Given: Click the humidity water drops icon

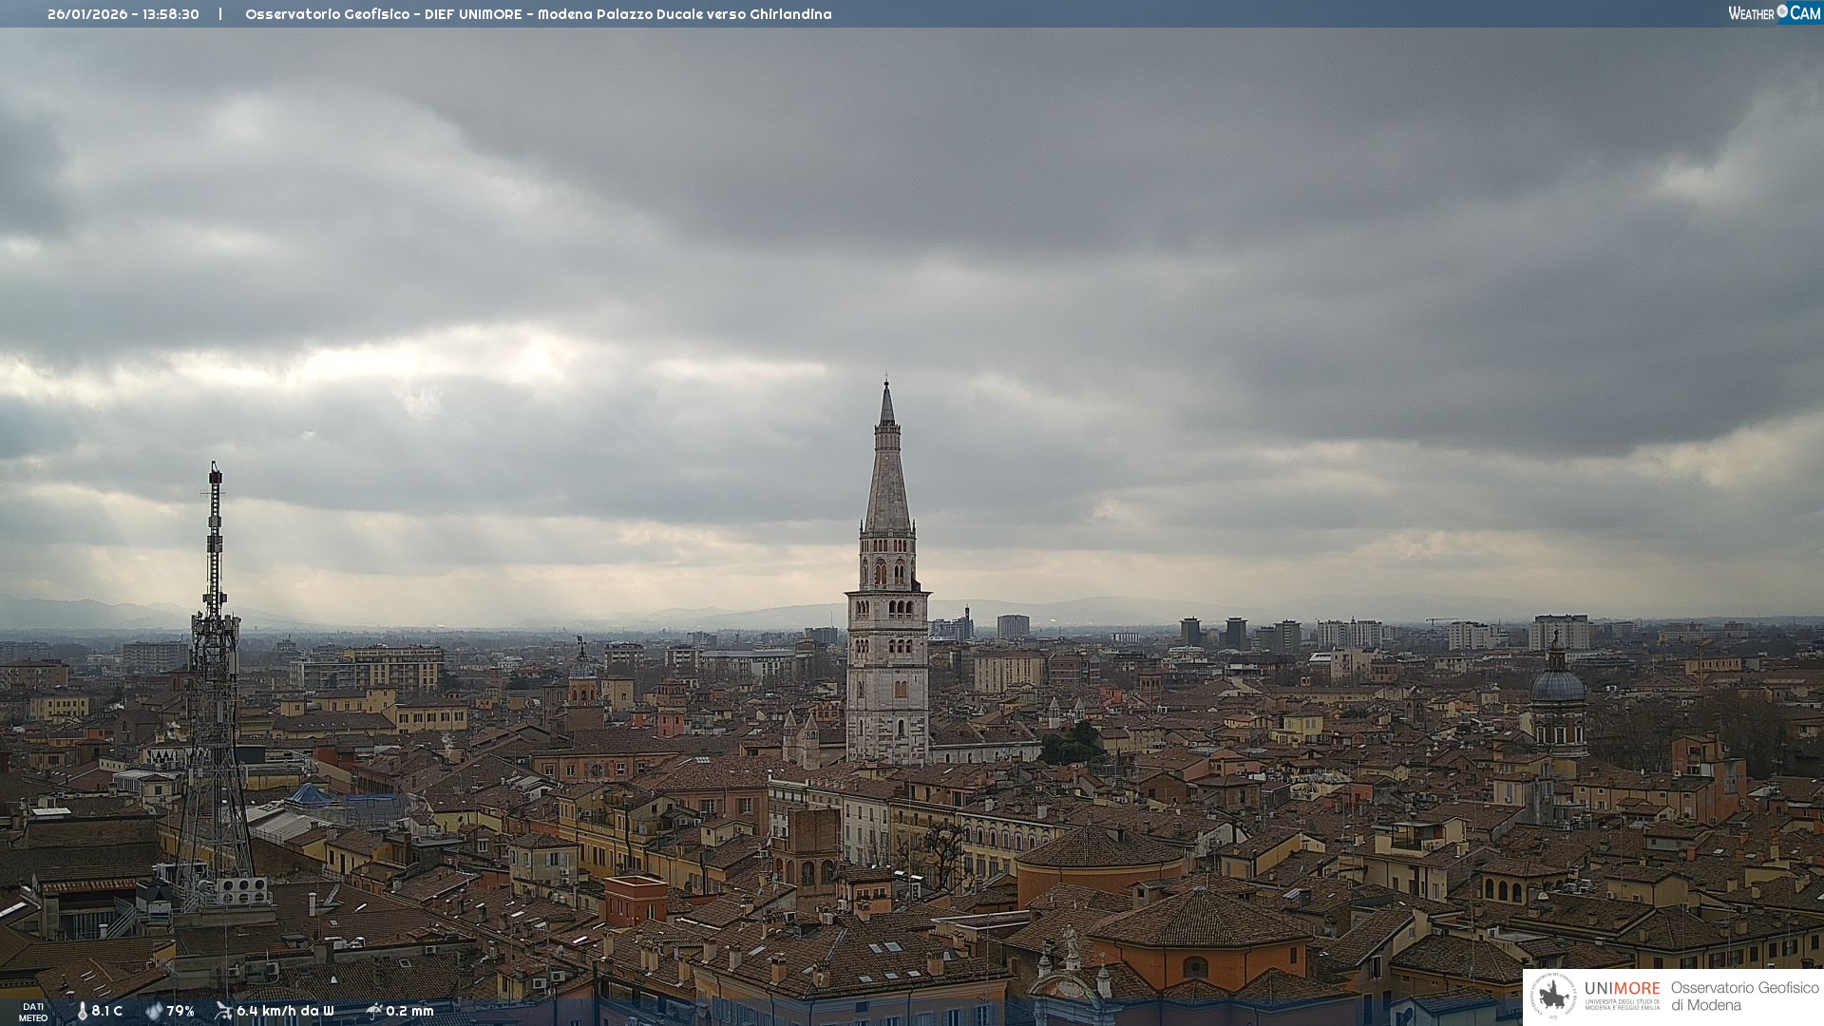Looking at the screenshot, I should coord(154,1011).
